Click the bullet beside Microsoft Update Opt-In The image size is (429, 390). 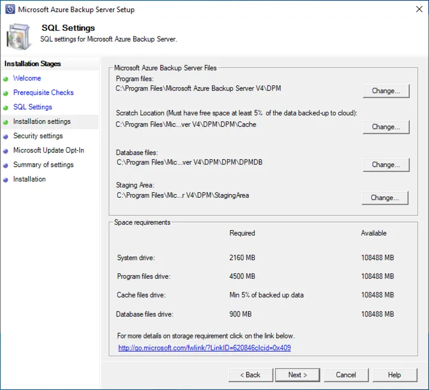[x=6, y=151]
